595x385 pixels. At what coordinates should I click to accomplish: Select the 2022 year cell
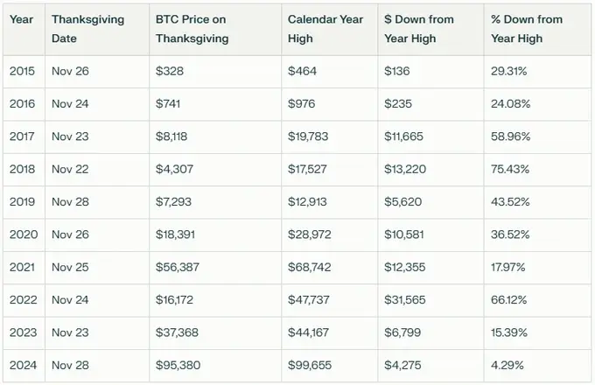pos(22,300)
